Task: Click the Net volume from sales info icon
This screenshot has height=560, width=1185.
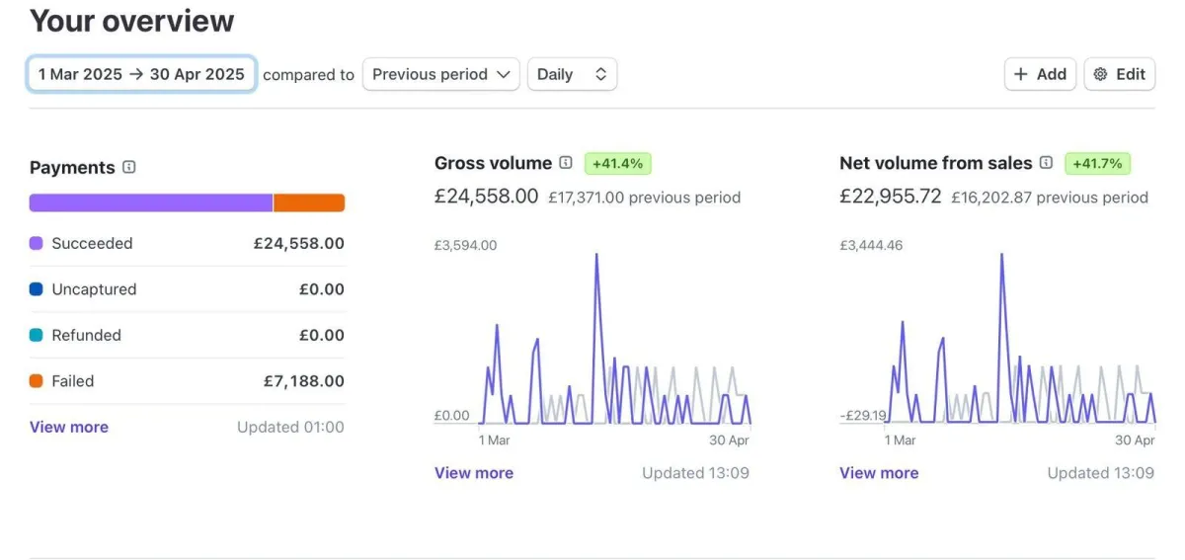Action: point(1046,163)
